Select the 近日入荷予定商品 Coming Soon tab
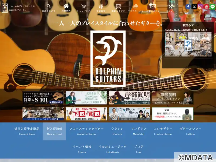 click(27, 131)
